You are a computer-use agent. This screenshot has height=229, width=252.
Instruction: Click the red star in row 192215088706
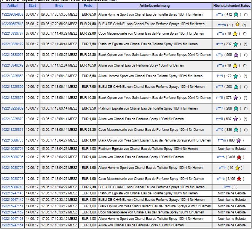click(239, 157)
